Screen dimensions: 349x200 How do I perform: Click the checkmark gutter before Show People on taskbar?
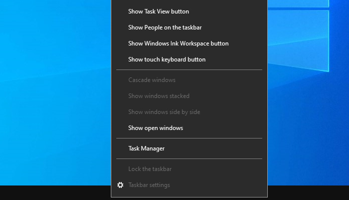click(x=120, y=27)
